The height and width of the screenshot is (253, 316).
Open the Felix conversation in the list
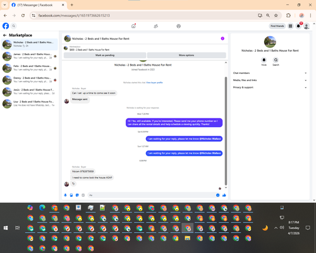pos(29,68)
